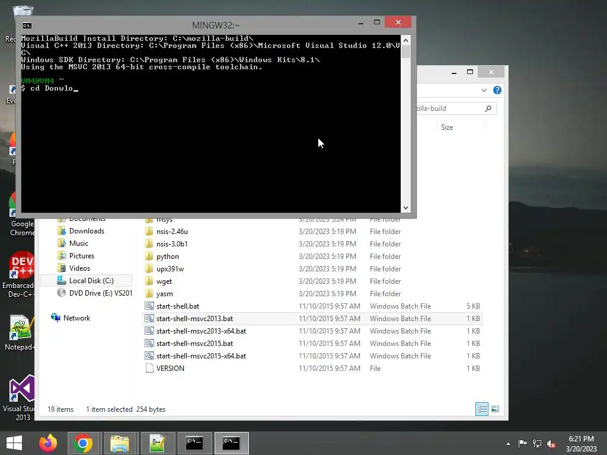Expand the Explorer ribbon chevron
Screen dimensions: 607x455
(x=484, y=90)
